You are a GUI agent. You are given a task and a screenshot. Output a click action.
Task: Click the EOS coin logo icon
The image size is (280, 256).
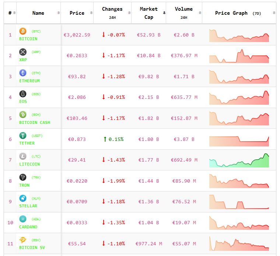click(23, 94)
